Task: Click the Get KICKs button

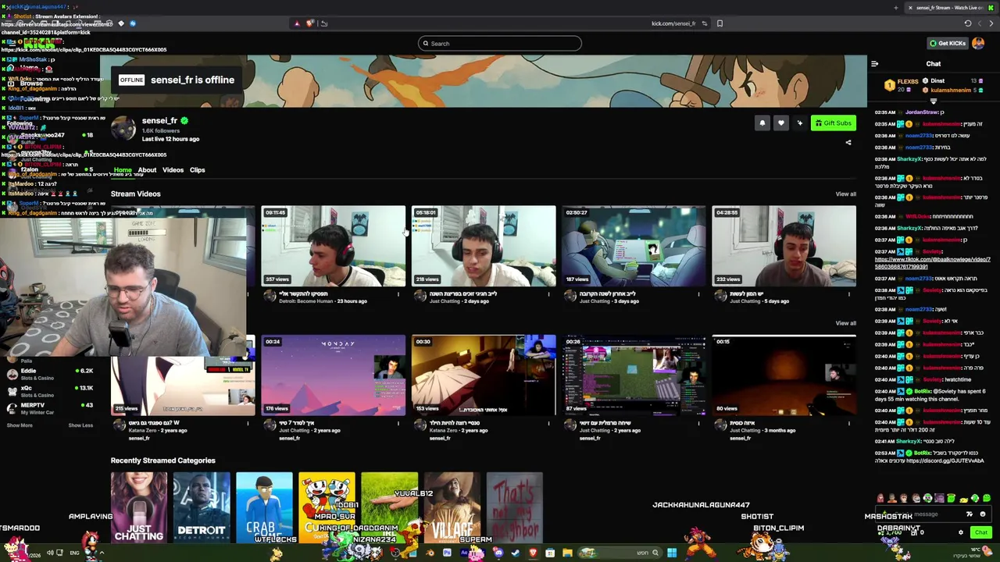Action: pos(948,44)
